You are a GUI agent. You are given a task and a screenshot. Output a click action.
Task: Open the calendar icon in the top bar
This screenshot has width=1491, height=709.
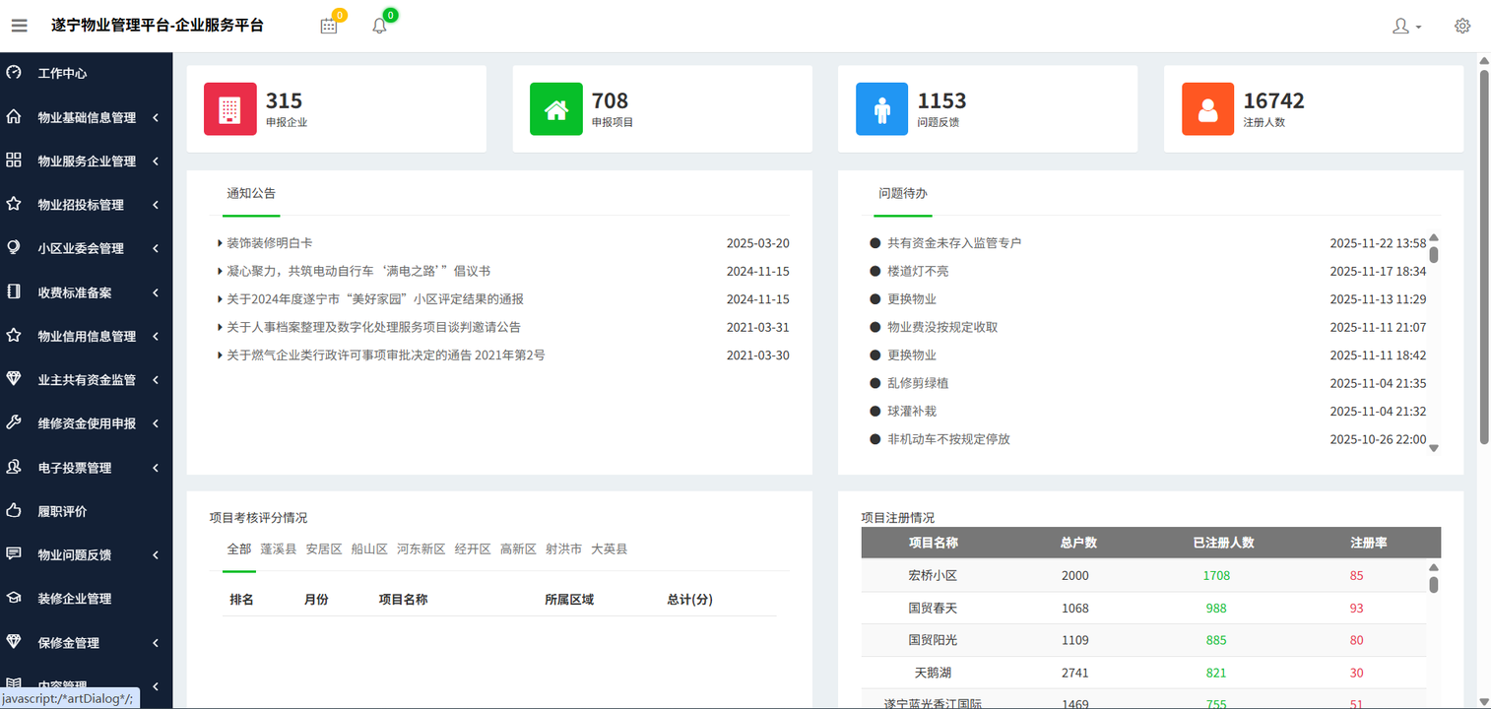329,25
